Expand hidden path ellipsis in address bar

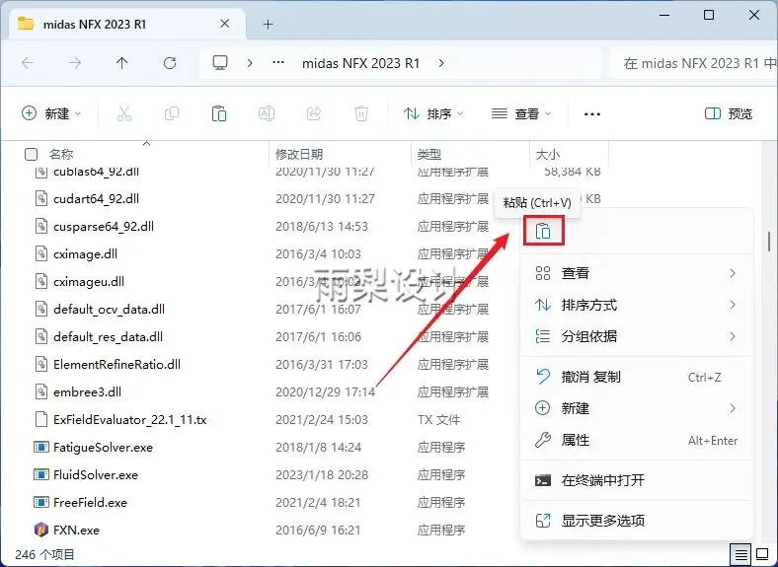click(x=278, y=63)
